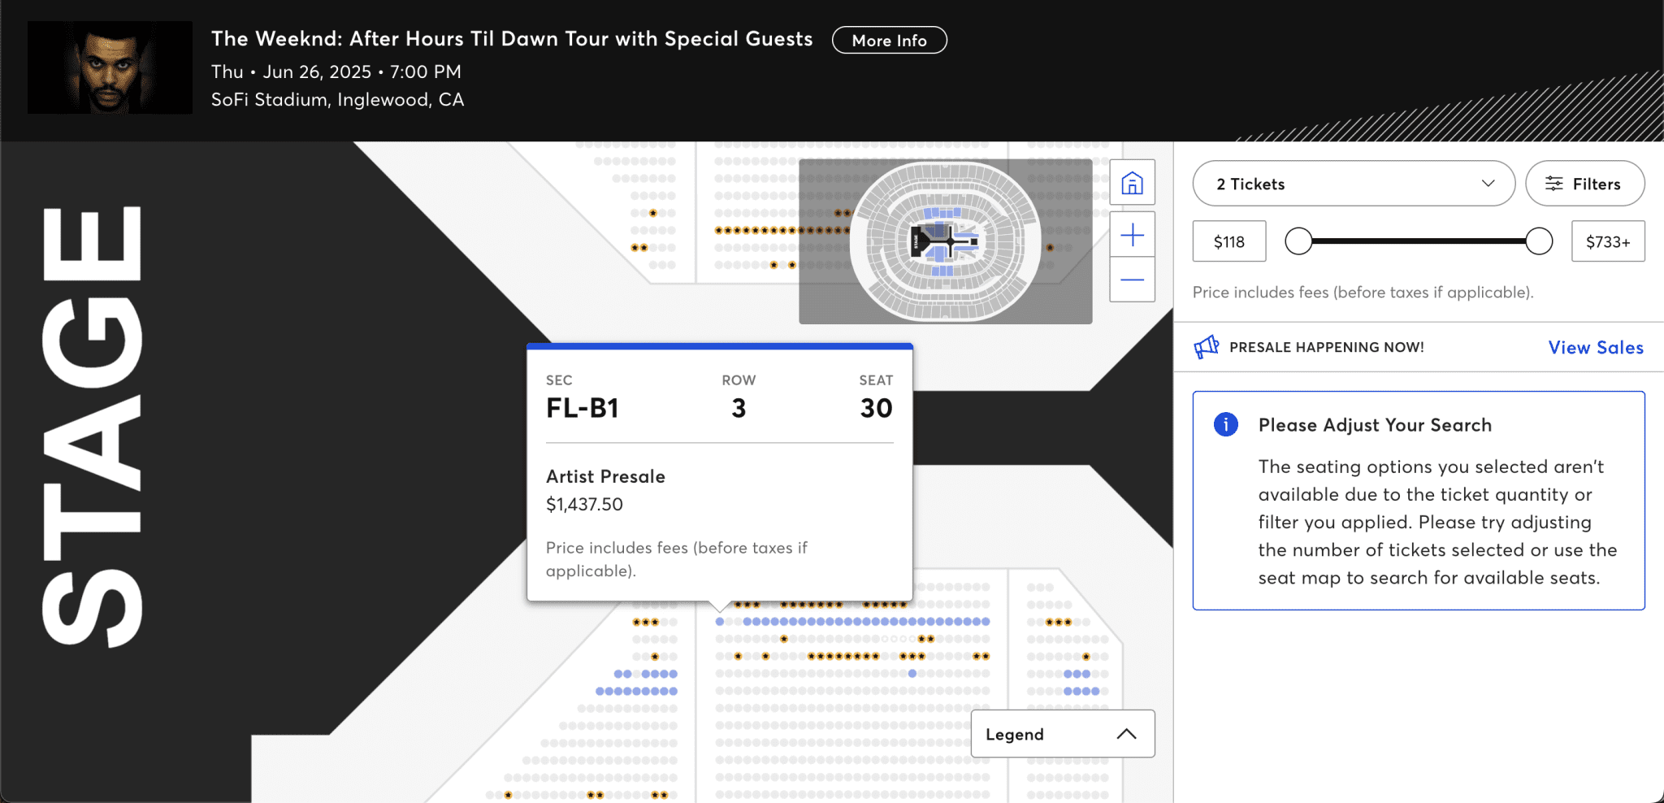Viewport: 1664px width, 803px height.
Task: Click the $118 minimum price field
Action: pyautogui.click(x=1228, y=241)
